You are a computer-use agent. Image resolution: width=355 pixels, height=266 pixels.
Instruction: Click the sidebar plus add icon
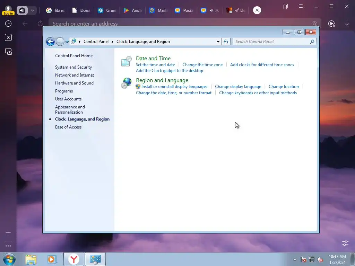pyautogui.click(x=8, y=232)
